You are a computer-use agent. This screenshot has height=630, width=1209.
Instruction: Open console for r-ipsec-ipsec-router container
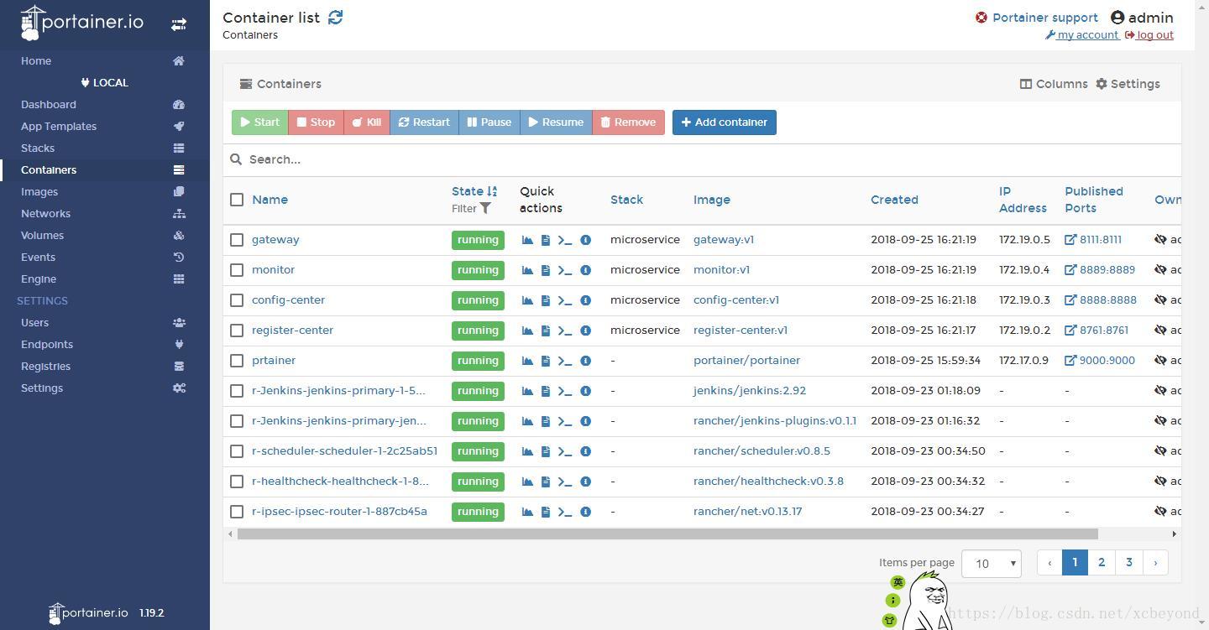pos(565,512)
